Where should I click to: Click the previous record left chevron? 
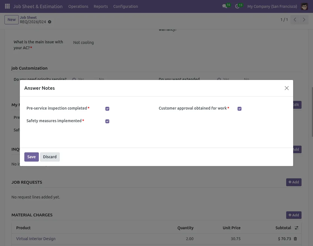click(x=295, y=20)
